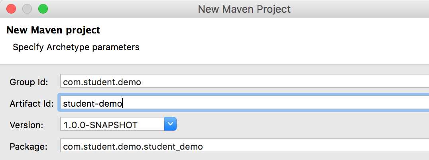Click the "New Maven Project" window title
This screenshot has width=429, height=160.
[x=244, y=9]
